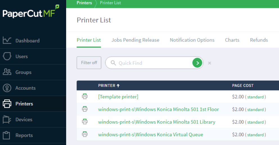279x145 pixels.
Task: Click standard cost link for 501 1st Floor
Action: pyautogui.click(x=255, y=110)
